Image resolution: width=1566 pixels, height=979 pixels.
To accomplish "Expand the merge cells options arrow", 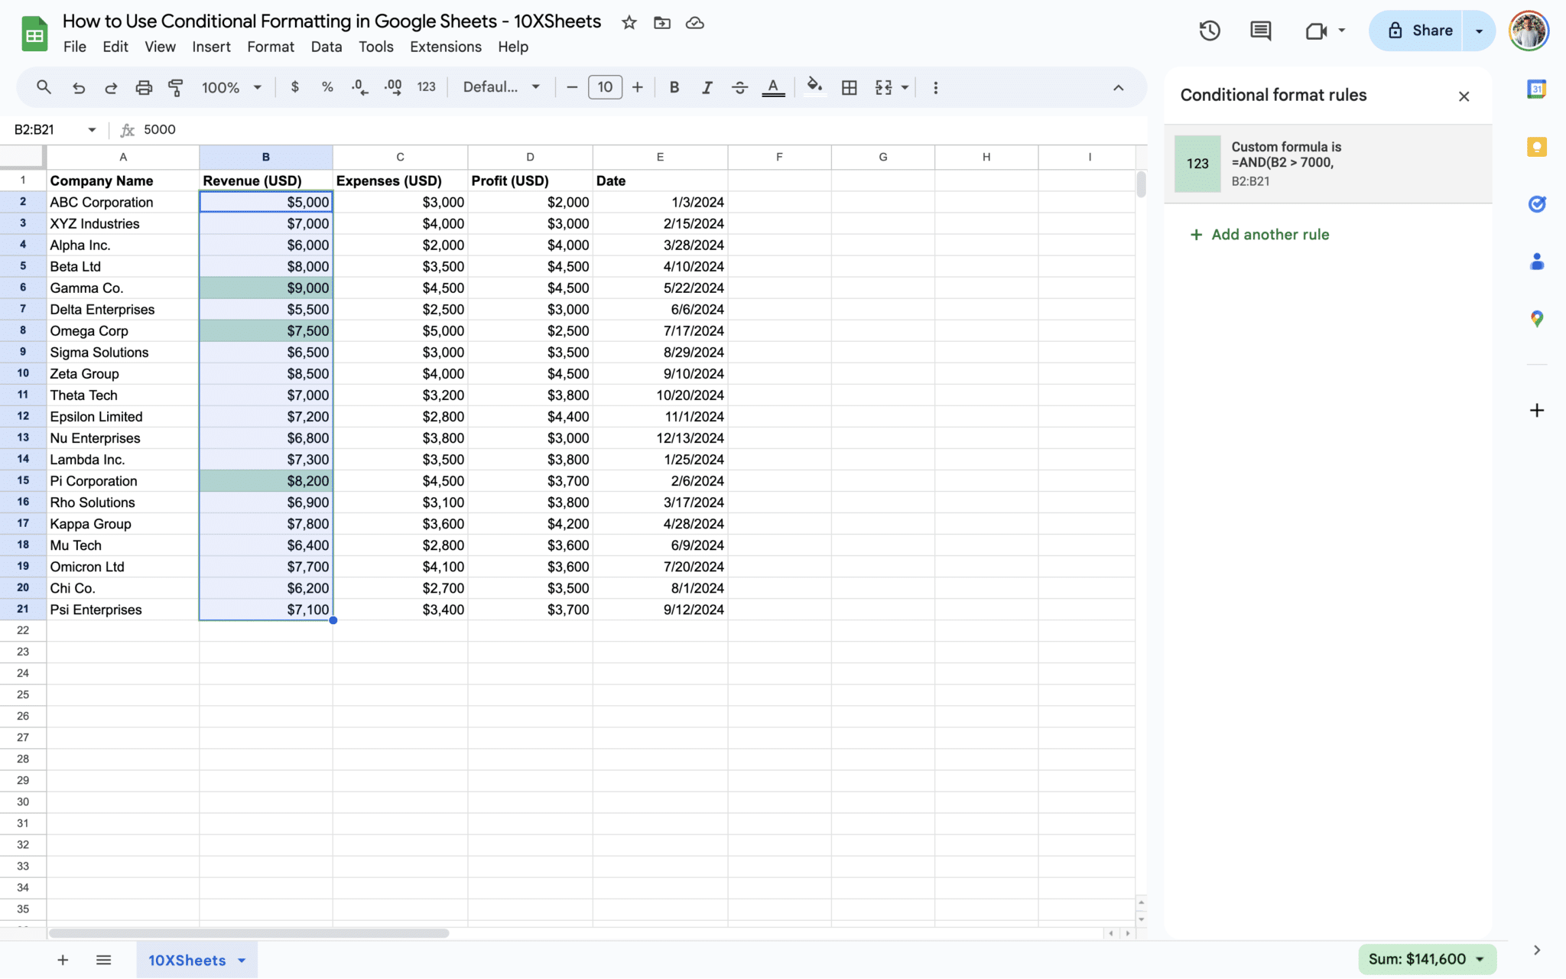I will pyautogui.click(x=905, y=87).
